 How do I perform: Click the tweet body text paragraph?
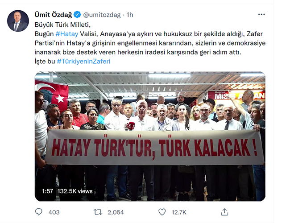[x=150, y=43]
